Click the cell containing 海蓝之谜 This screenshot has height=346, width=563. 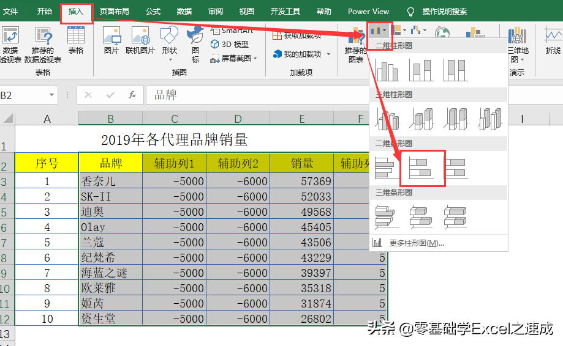tap(111, 273)
